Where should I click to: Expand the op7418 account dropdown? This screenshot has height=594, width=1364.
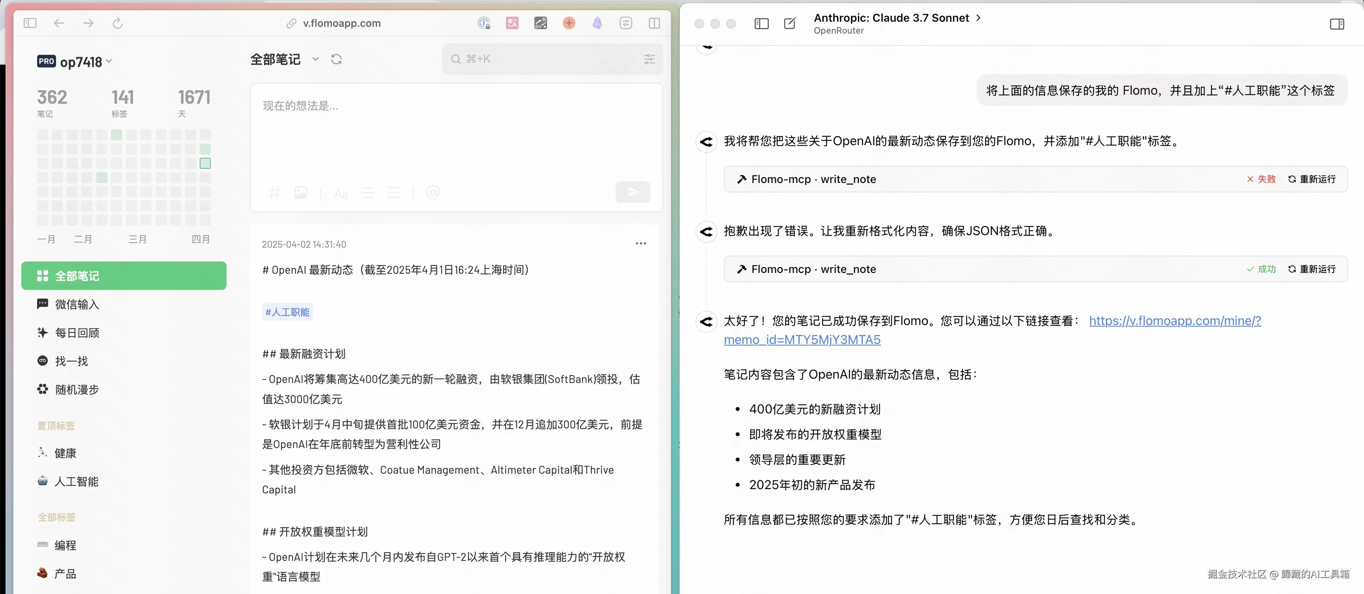point(109,62)
